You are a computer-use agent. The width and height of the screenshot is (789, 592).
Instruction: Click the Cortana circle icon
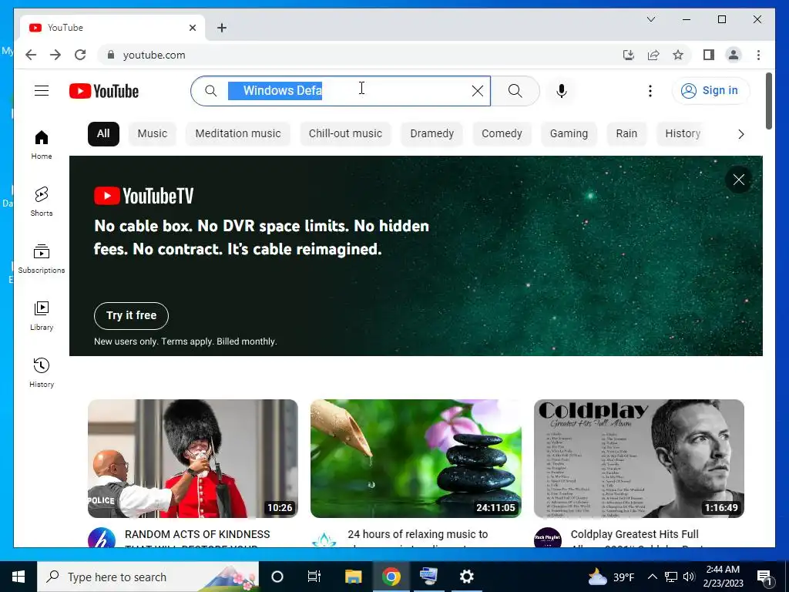(277, 577)
